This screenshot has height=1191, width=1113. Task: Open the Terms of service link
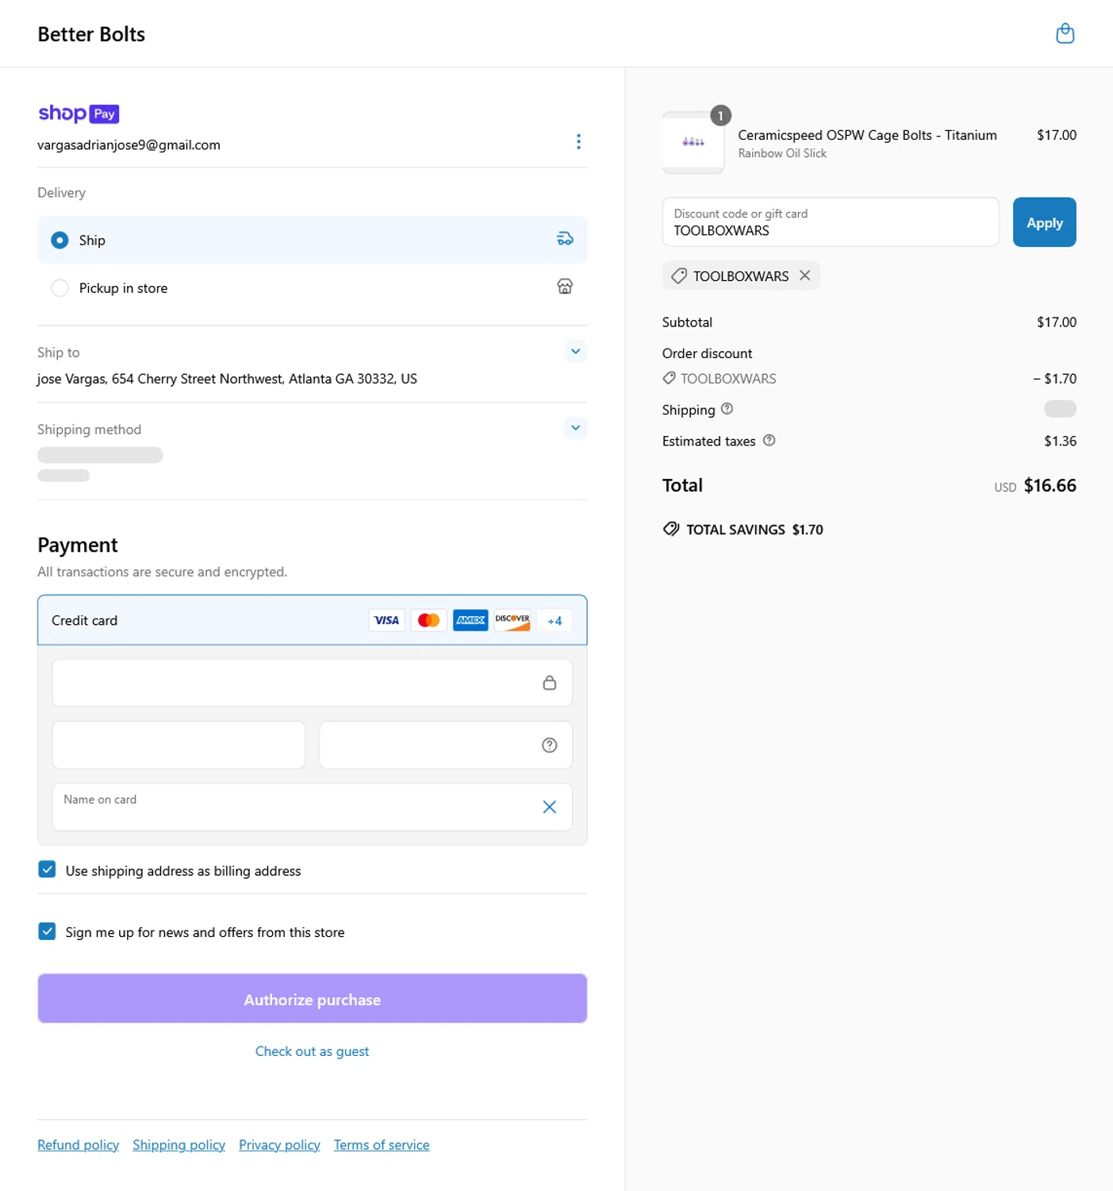(x=382, y=1145)
